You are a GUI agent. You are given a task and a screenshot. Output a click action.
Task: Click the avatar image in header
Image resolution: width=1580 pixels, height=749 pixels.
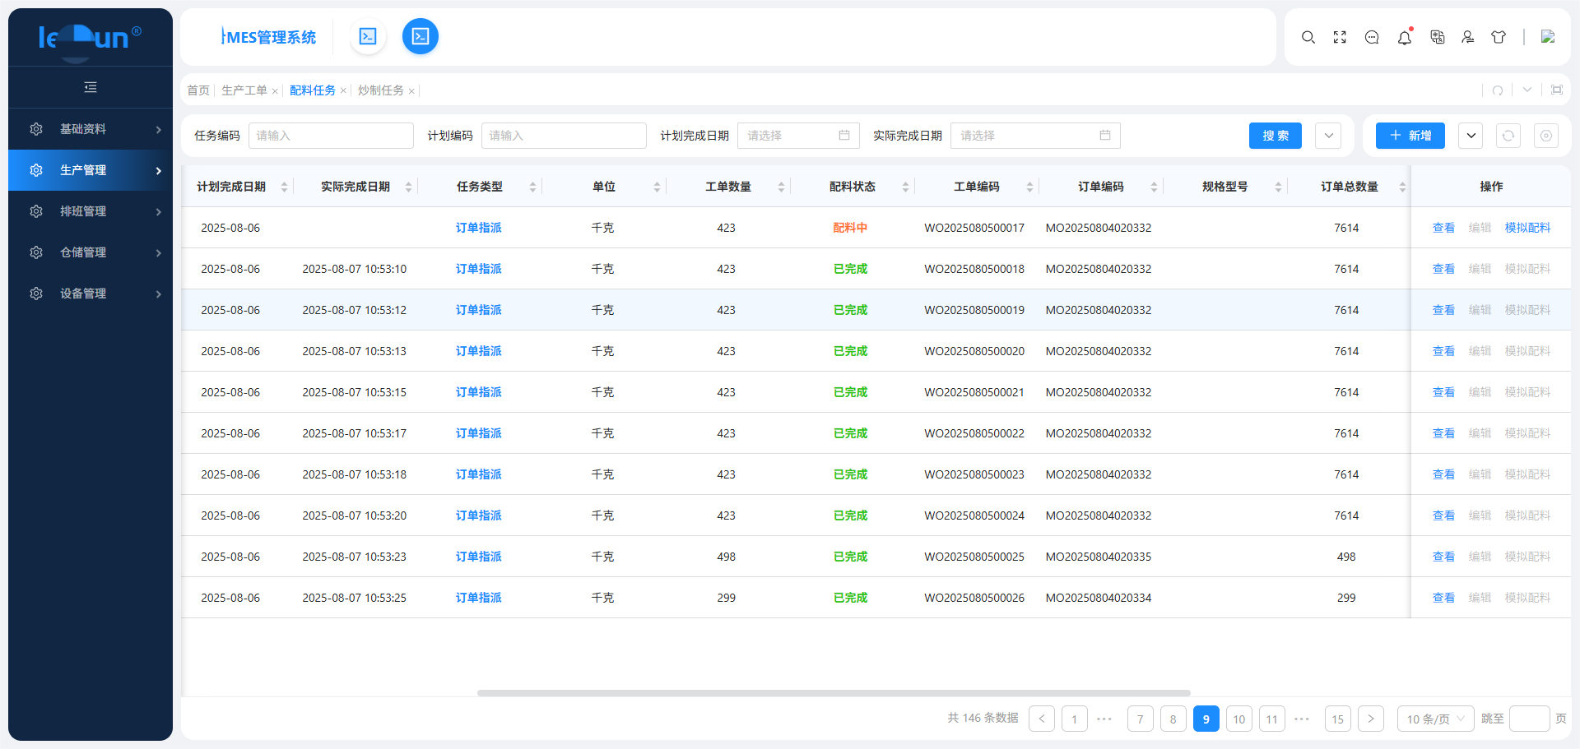(1548, 37)
